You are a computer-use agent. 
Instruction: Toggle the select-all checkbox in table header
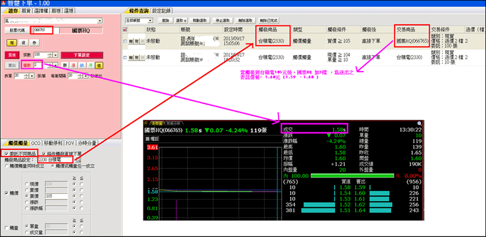pyautogui.click(x=125, y=29)
